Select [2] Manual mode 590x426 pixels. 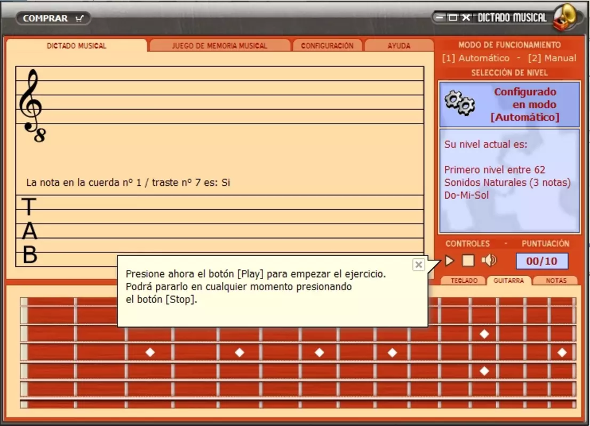click(552, 58)
